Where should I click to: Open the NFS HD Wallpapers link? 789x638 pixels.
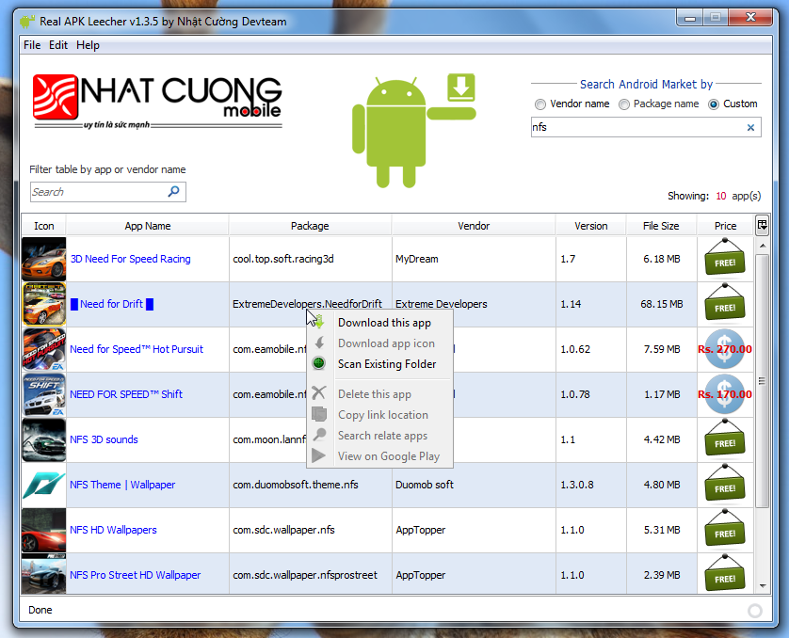[x=113, y=531]
